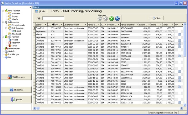Open note icon for invoice 605
Viewport: 188px width, 115px height.
click(179, 47)
